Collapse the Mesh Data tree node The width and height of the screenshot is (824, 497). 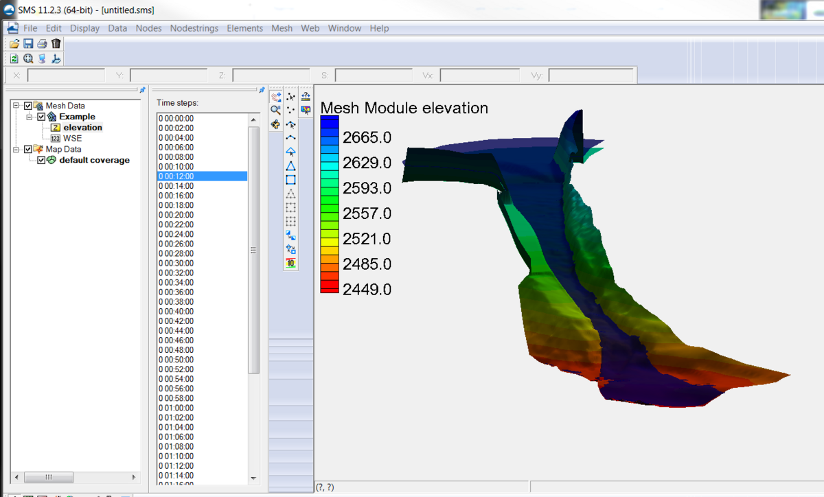click(16, 106)
